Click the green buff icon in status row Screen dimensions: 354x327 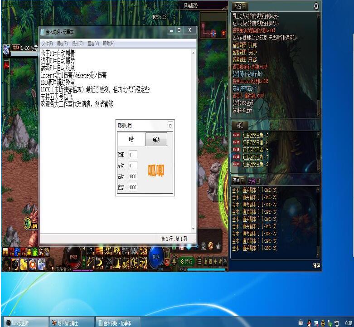click(x=35, y=252)
